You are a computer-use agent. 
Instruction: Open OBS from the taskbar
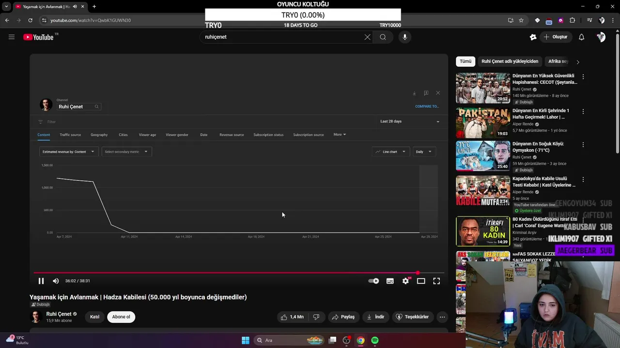click(346, 340)
